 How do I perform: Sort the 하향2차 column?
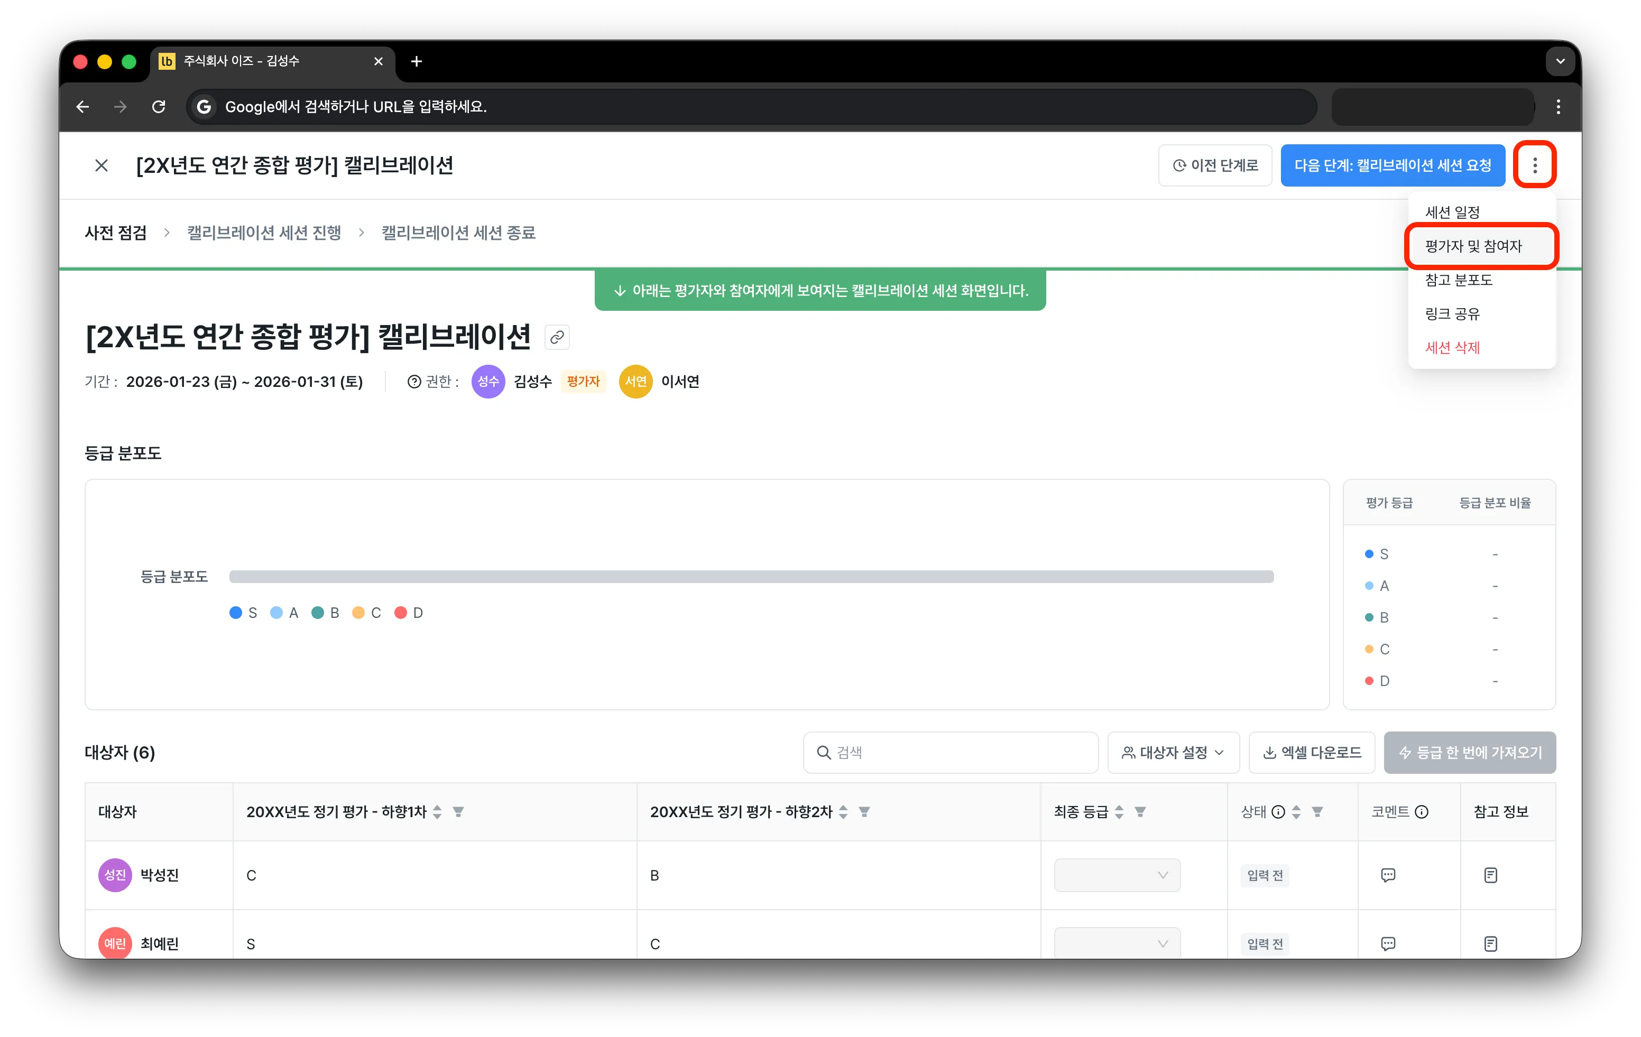[843, 811]
